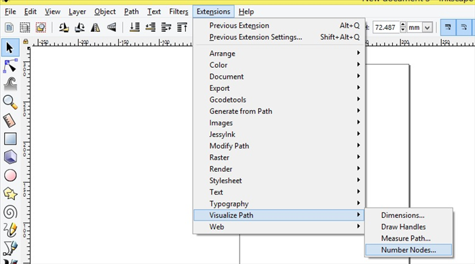The image size is (475, 264).
Task: Lower selection to bottom icon
Action: tap(134, 28)
